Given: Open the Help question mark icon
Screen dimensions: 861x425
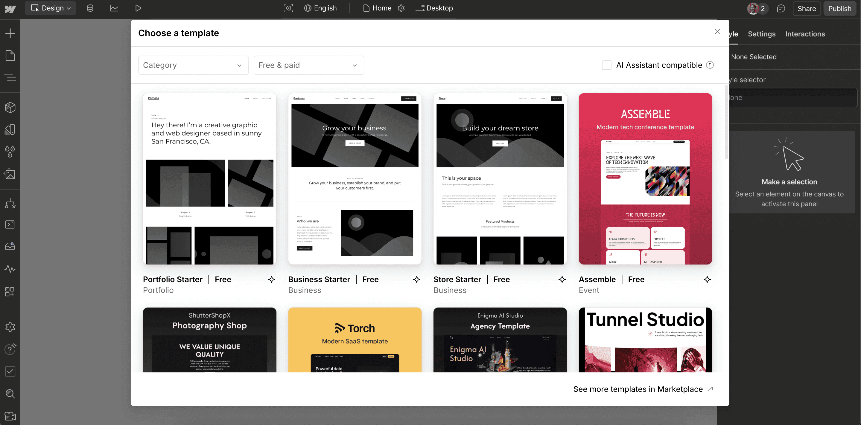Looking at the screenshot, I should 10,349.
